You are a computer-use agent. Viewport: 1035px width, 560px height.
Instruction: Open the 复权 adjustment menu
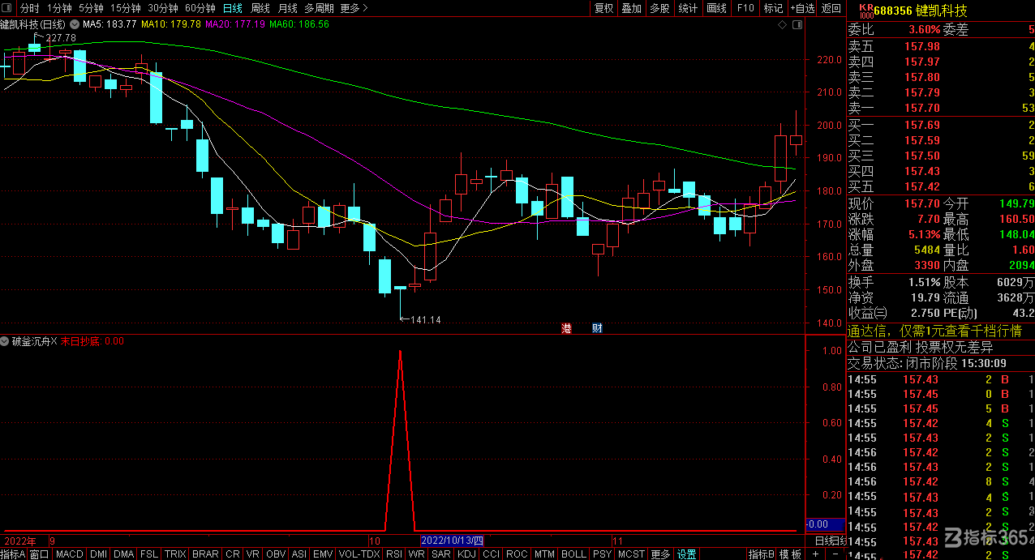pos(604,8)
